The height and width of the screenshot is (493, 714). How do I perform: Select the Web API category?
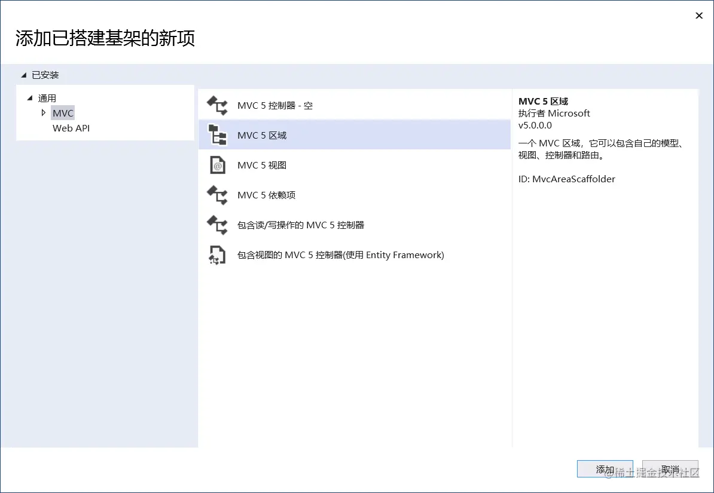coord(71,128)
